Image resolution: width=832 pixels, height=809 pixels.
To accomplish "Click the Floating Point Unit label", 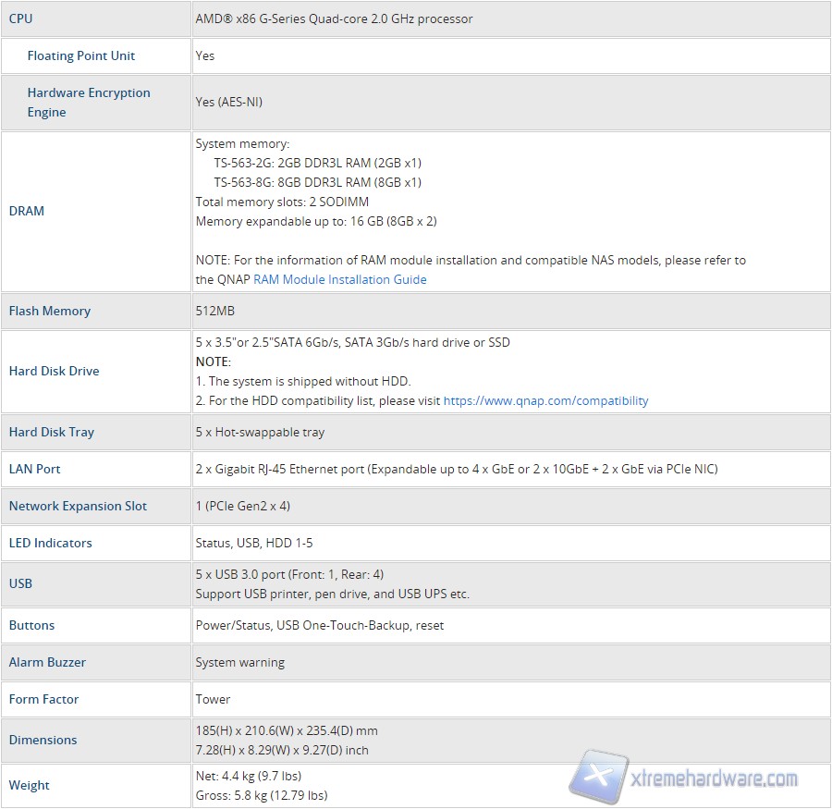I will (x=81, y=55).
